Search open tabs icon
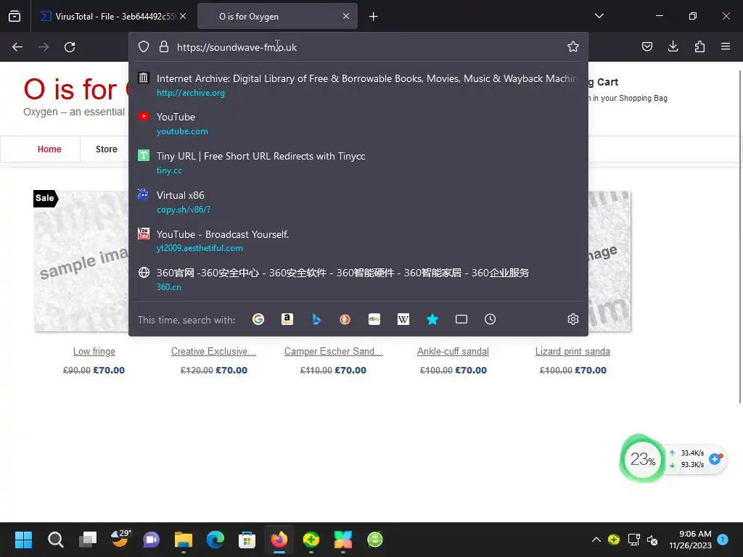Viewport: 743px width, 557px height. click(461, 319)
